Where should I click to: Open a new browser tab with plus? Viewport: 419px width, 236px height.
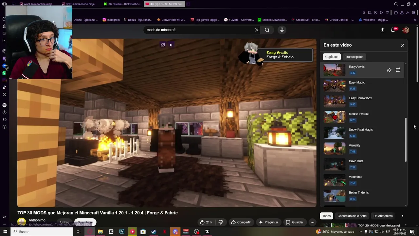pos(188,4)
